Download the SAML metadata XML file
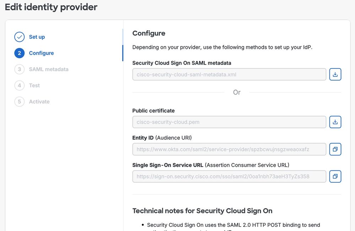Screen dimensions: 355x231 click(x=335, y=75)
